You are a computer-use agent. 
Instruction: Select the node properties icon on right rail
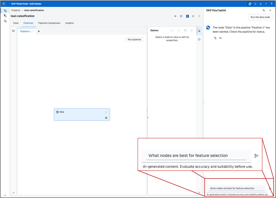[199, 31]
